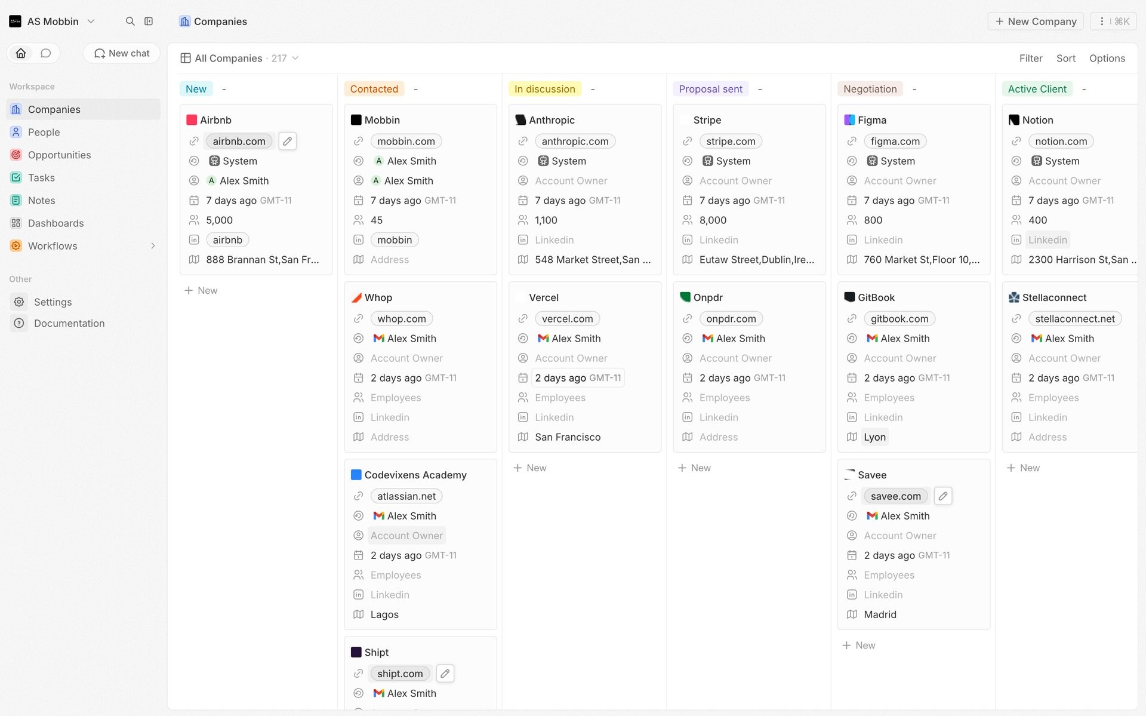The height and width of the screenshot is (716, 1146).
Task: Open the search icon in the top bar
Action: point(130,21)
